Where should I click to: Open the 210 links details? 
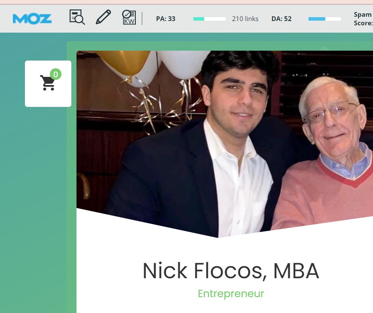(x=245, y=19)
